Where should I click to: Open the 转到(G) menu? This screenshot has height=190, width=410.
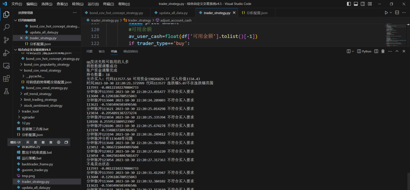[x=78, y=4]
